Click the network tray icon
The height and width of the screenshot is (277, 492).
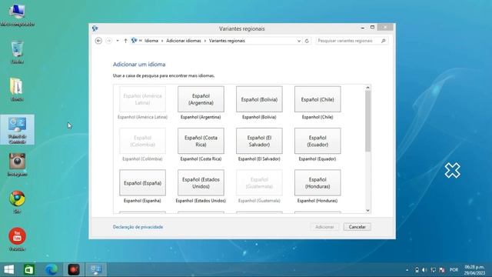pos(434,270)
